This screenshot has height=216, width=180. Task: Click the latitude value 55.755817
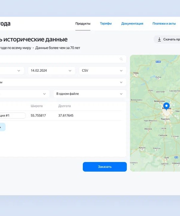click(x=38, y=115)
